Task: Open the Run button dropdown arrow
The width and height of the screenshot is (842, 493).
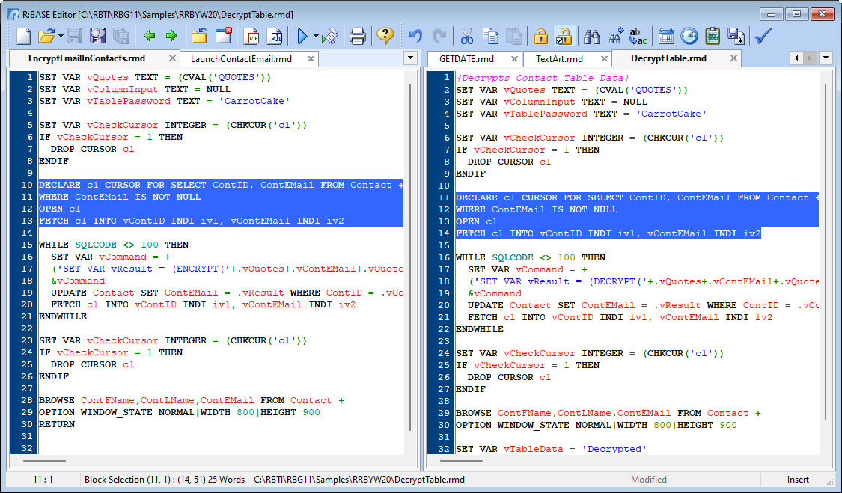Action: pos(316,37)
